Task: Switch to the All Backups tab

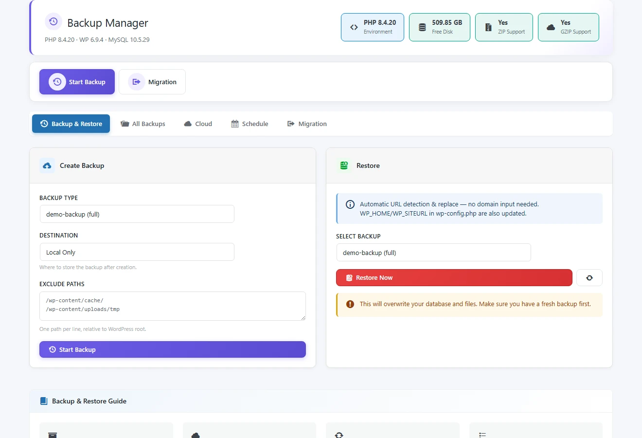Action: [143, 124]
